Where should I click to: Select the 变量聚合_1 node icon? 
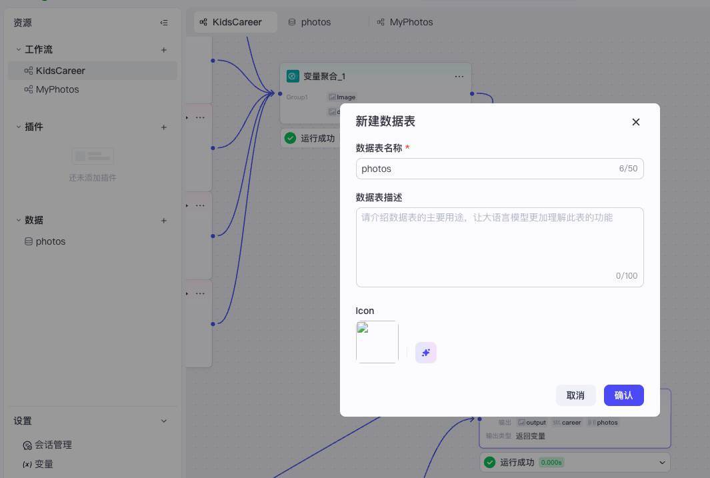point(292,76)
